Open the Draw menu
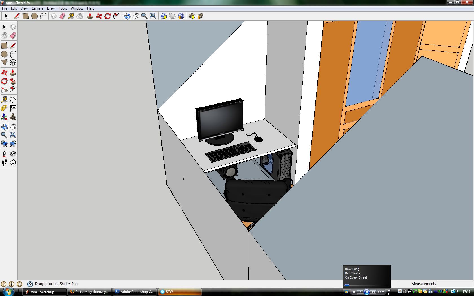Screen dimensions: 474x296 [x=51, y=8]
